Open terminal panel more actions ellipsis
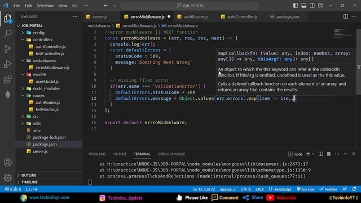This screenshot has width=361, height=203. tap(337, 154)
